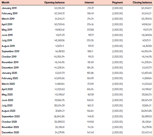Select the June 2019 row label
154x137 pixels.
[x=7, y=35]
